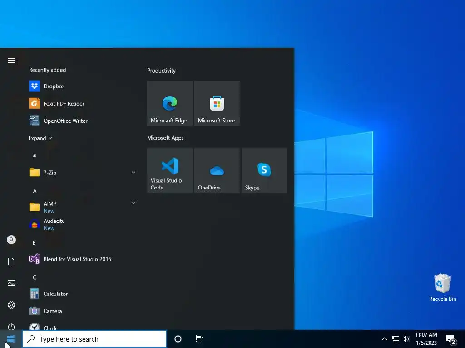Launch the Calculator app

click(82, 294)
